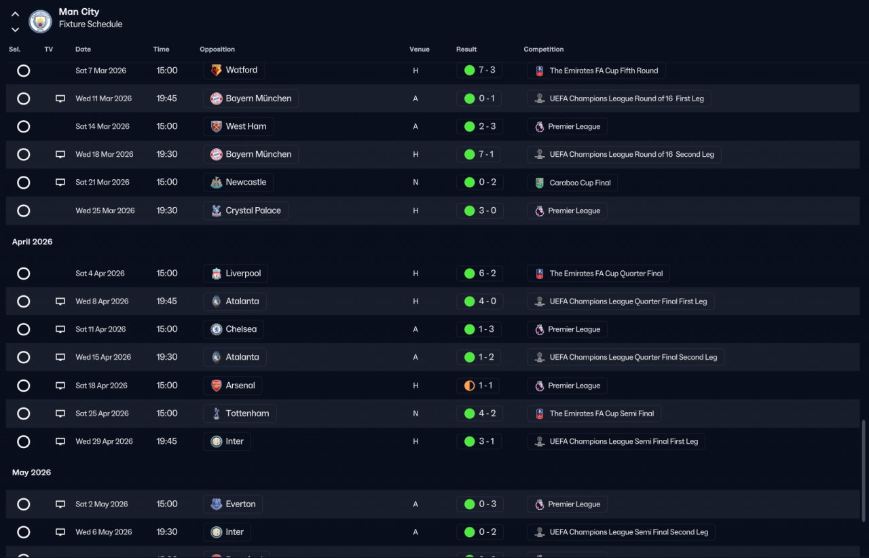Select the West Ham fixture radio button

pos(24,126)
